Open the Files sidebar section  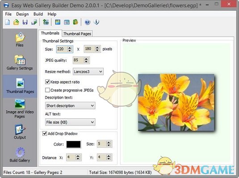pyautogui.click(x=20, y=40)
